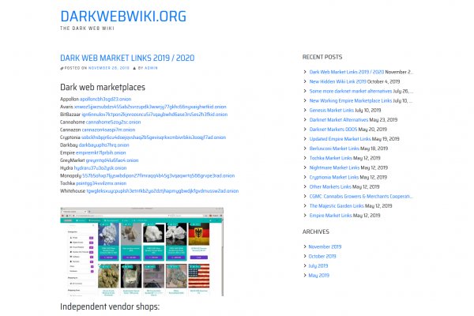Open the Whitehouse onion link

click(163, 191)
